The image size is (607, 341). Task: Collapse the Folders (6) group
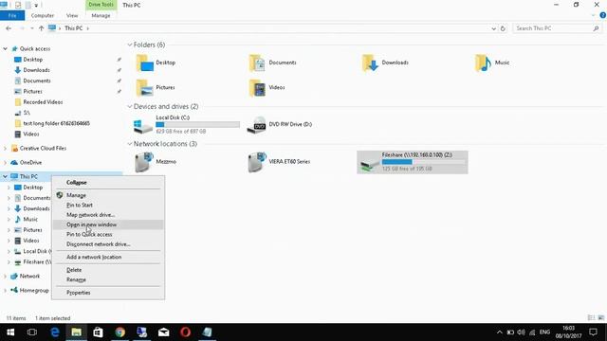[130, 45]
